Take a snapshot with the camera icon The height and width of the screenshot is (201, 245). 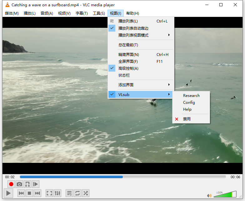coord(19,184)
